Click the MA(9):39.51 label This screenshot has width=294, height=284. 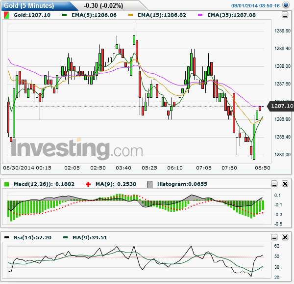pyautogui.click(x=90, y=238)
